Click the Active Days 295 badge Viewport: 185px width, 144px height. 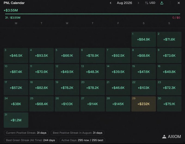[x=82, y=140]
